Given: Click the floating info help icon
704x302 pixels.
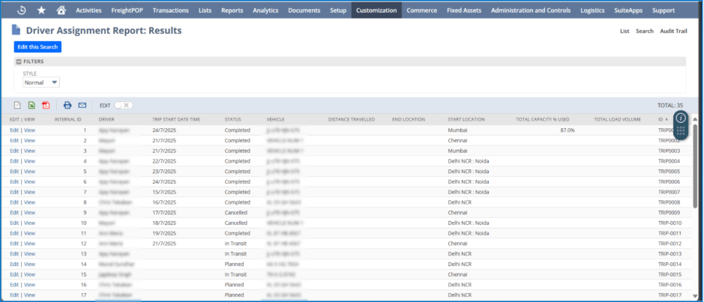Looking at the screenshot, I should click(x=680, y=118).
